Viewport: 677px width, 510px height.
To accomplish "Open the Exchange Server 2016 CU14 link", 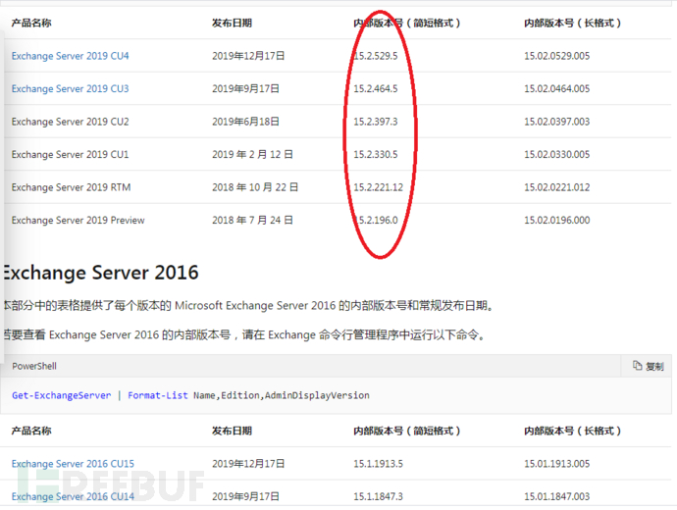I will point(73,496).
